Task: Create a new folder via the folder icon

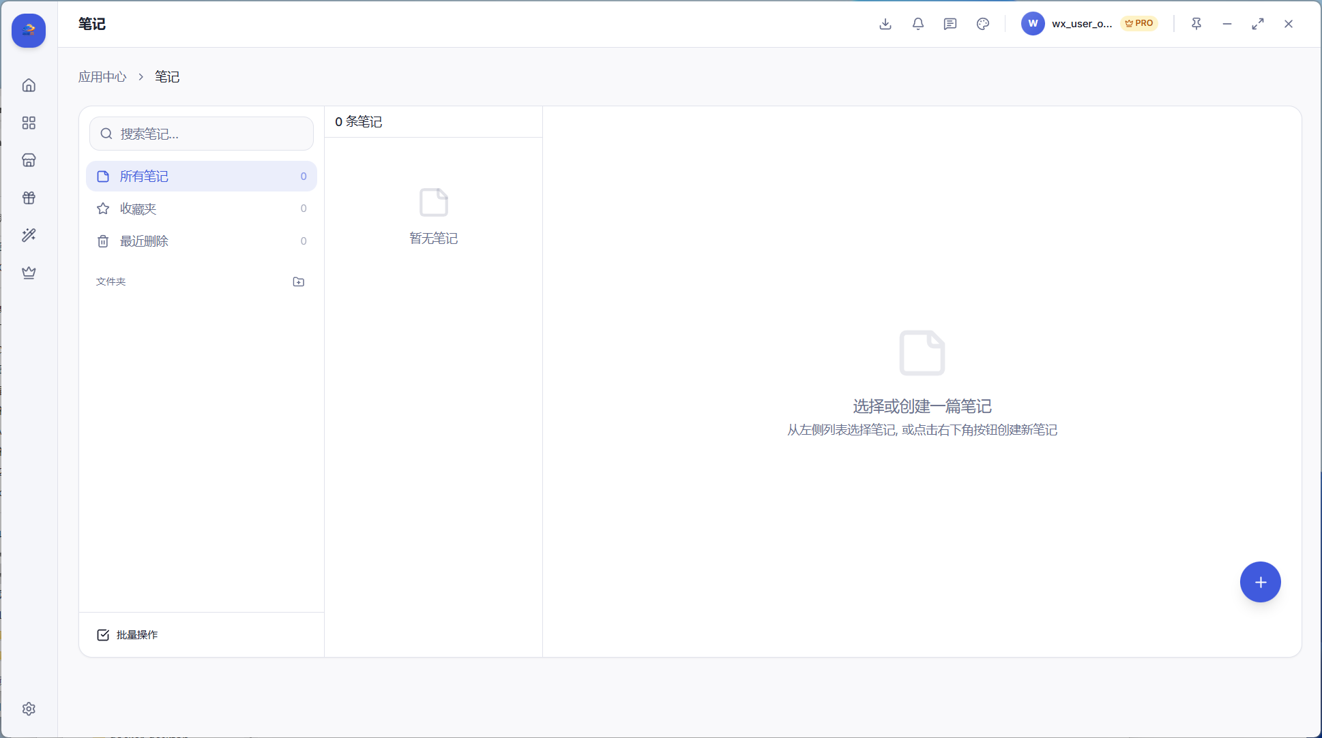Action: pos(298,281)
